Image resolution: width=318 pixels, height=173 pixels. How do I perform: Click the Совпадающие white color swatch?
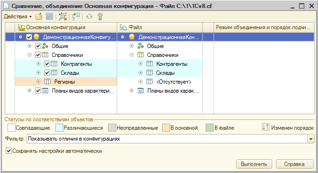[x=11, y=128]
